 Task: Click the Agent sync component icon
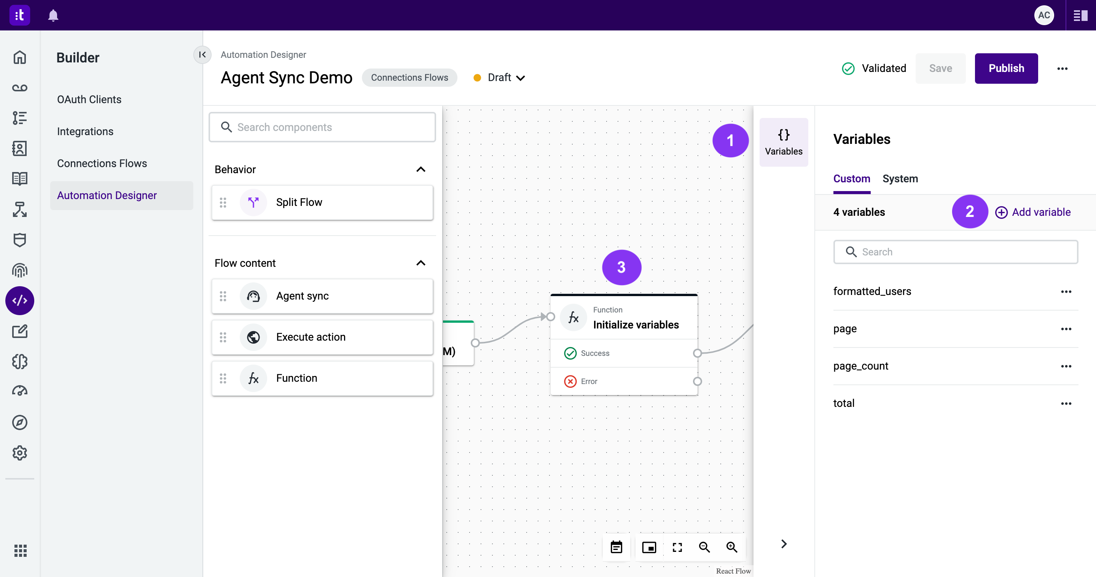[x=253, y=296]
